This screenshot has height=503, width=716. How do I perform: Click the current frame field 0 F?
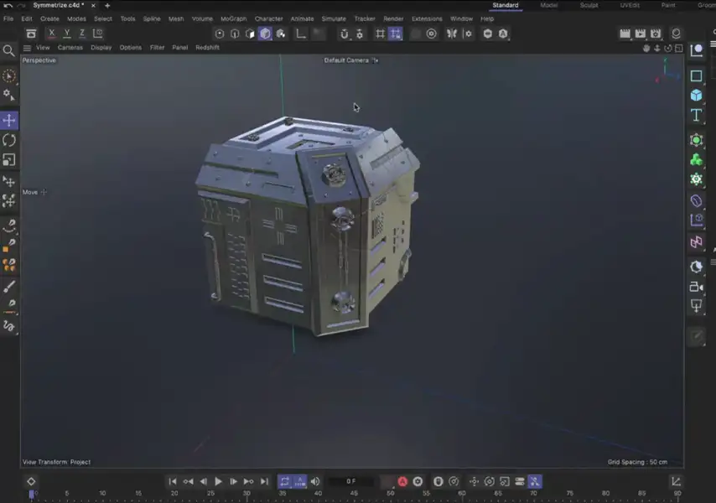[x=350, y=481]
